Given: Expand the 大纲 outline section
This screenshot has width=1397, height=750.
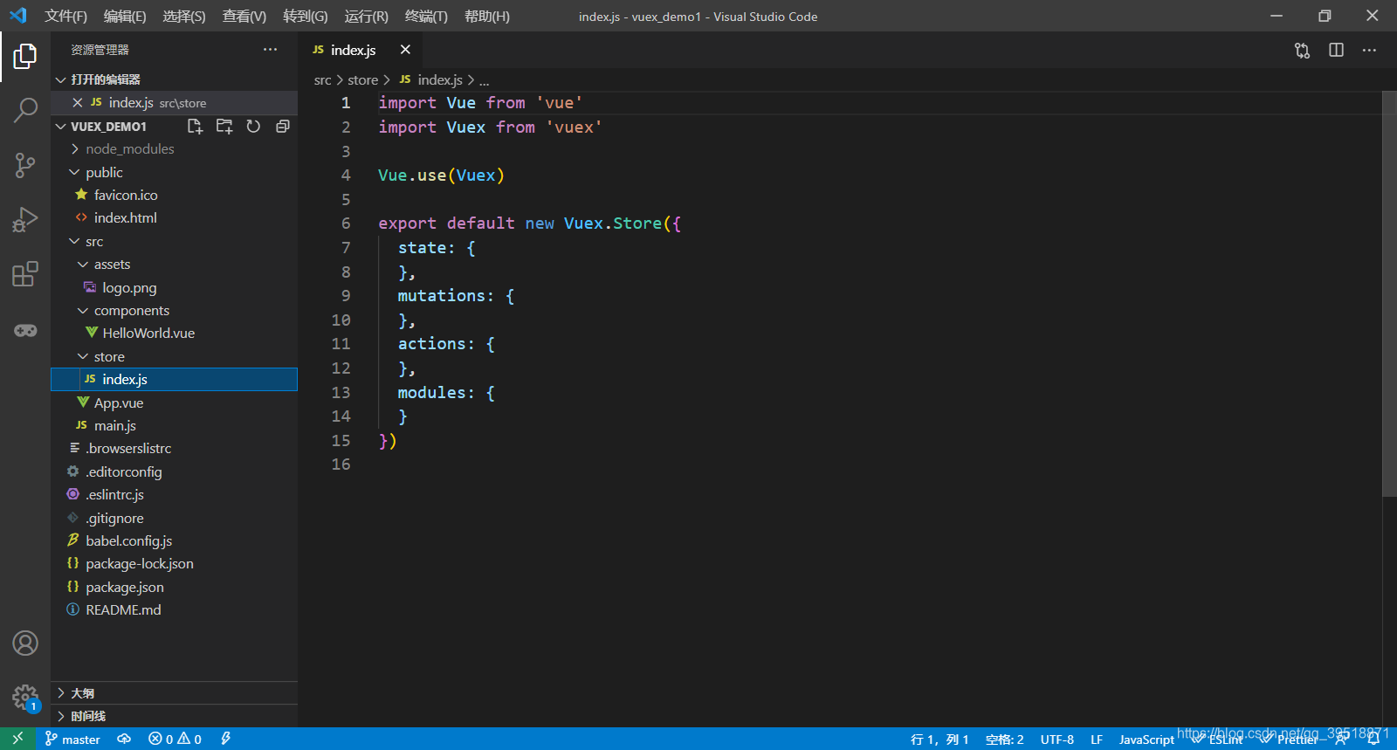Looking at the screenshot, I should coord(174,693).
